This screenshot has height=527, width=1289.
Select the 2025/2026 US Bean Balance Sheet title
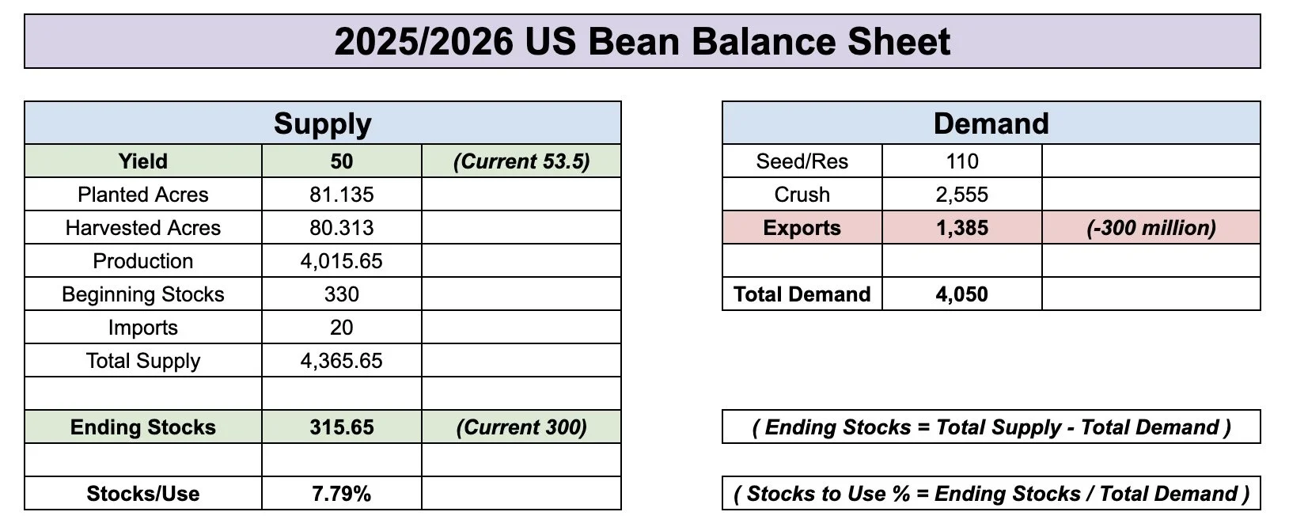pyautogui.click(x=643, y=41)
